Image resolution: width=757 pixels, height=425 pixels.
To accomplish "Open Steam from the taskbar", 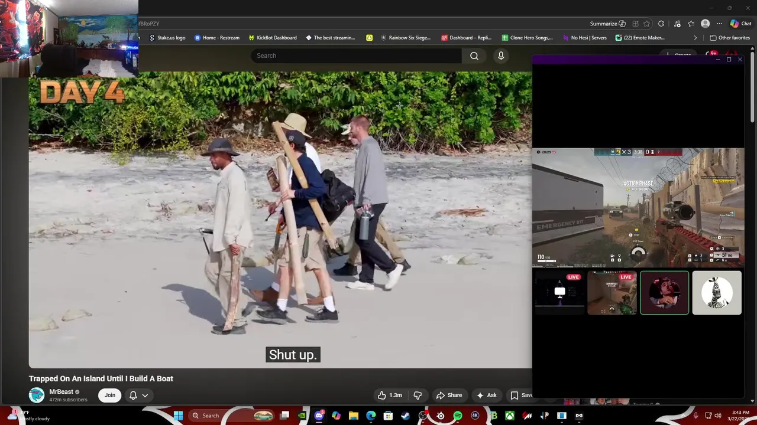I will pyautogui.click(x=405, y=416).
